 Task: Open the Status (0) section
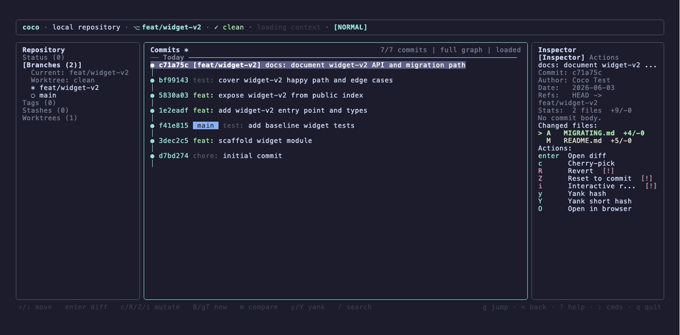[x=44, y=58]
